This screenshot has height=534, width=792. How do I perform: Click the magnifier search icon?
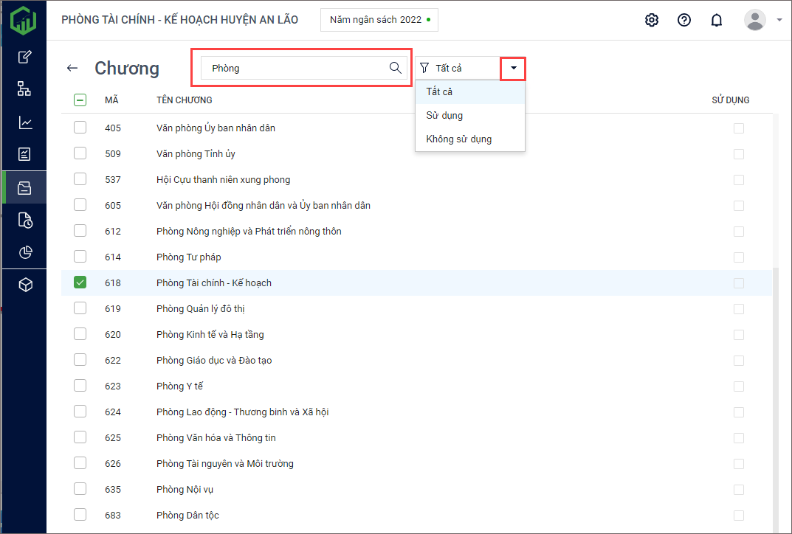point(395,68)
